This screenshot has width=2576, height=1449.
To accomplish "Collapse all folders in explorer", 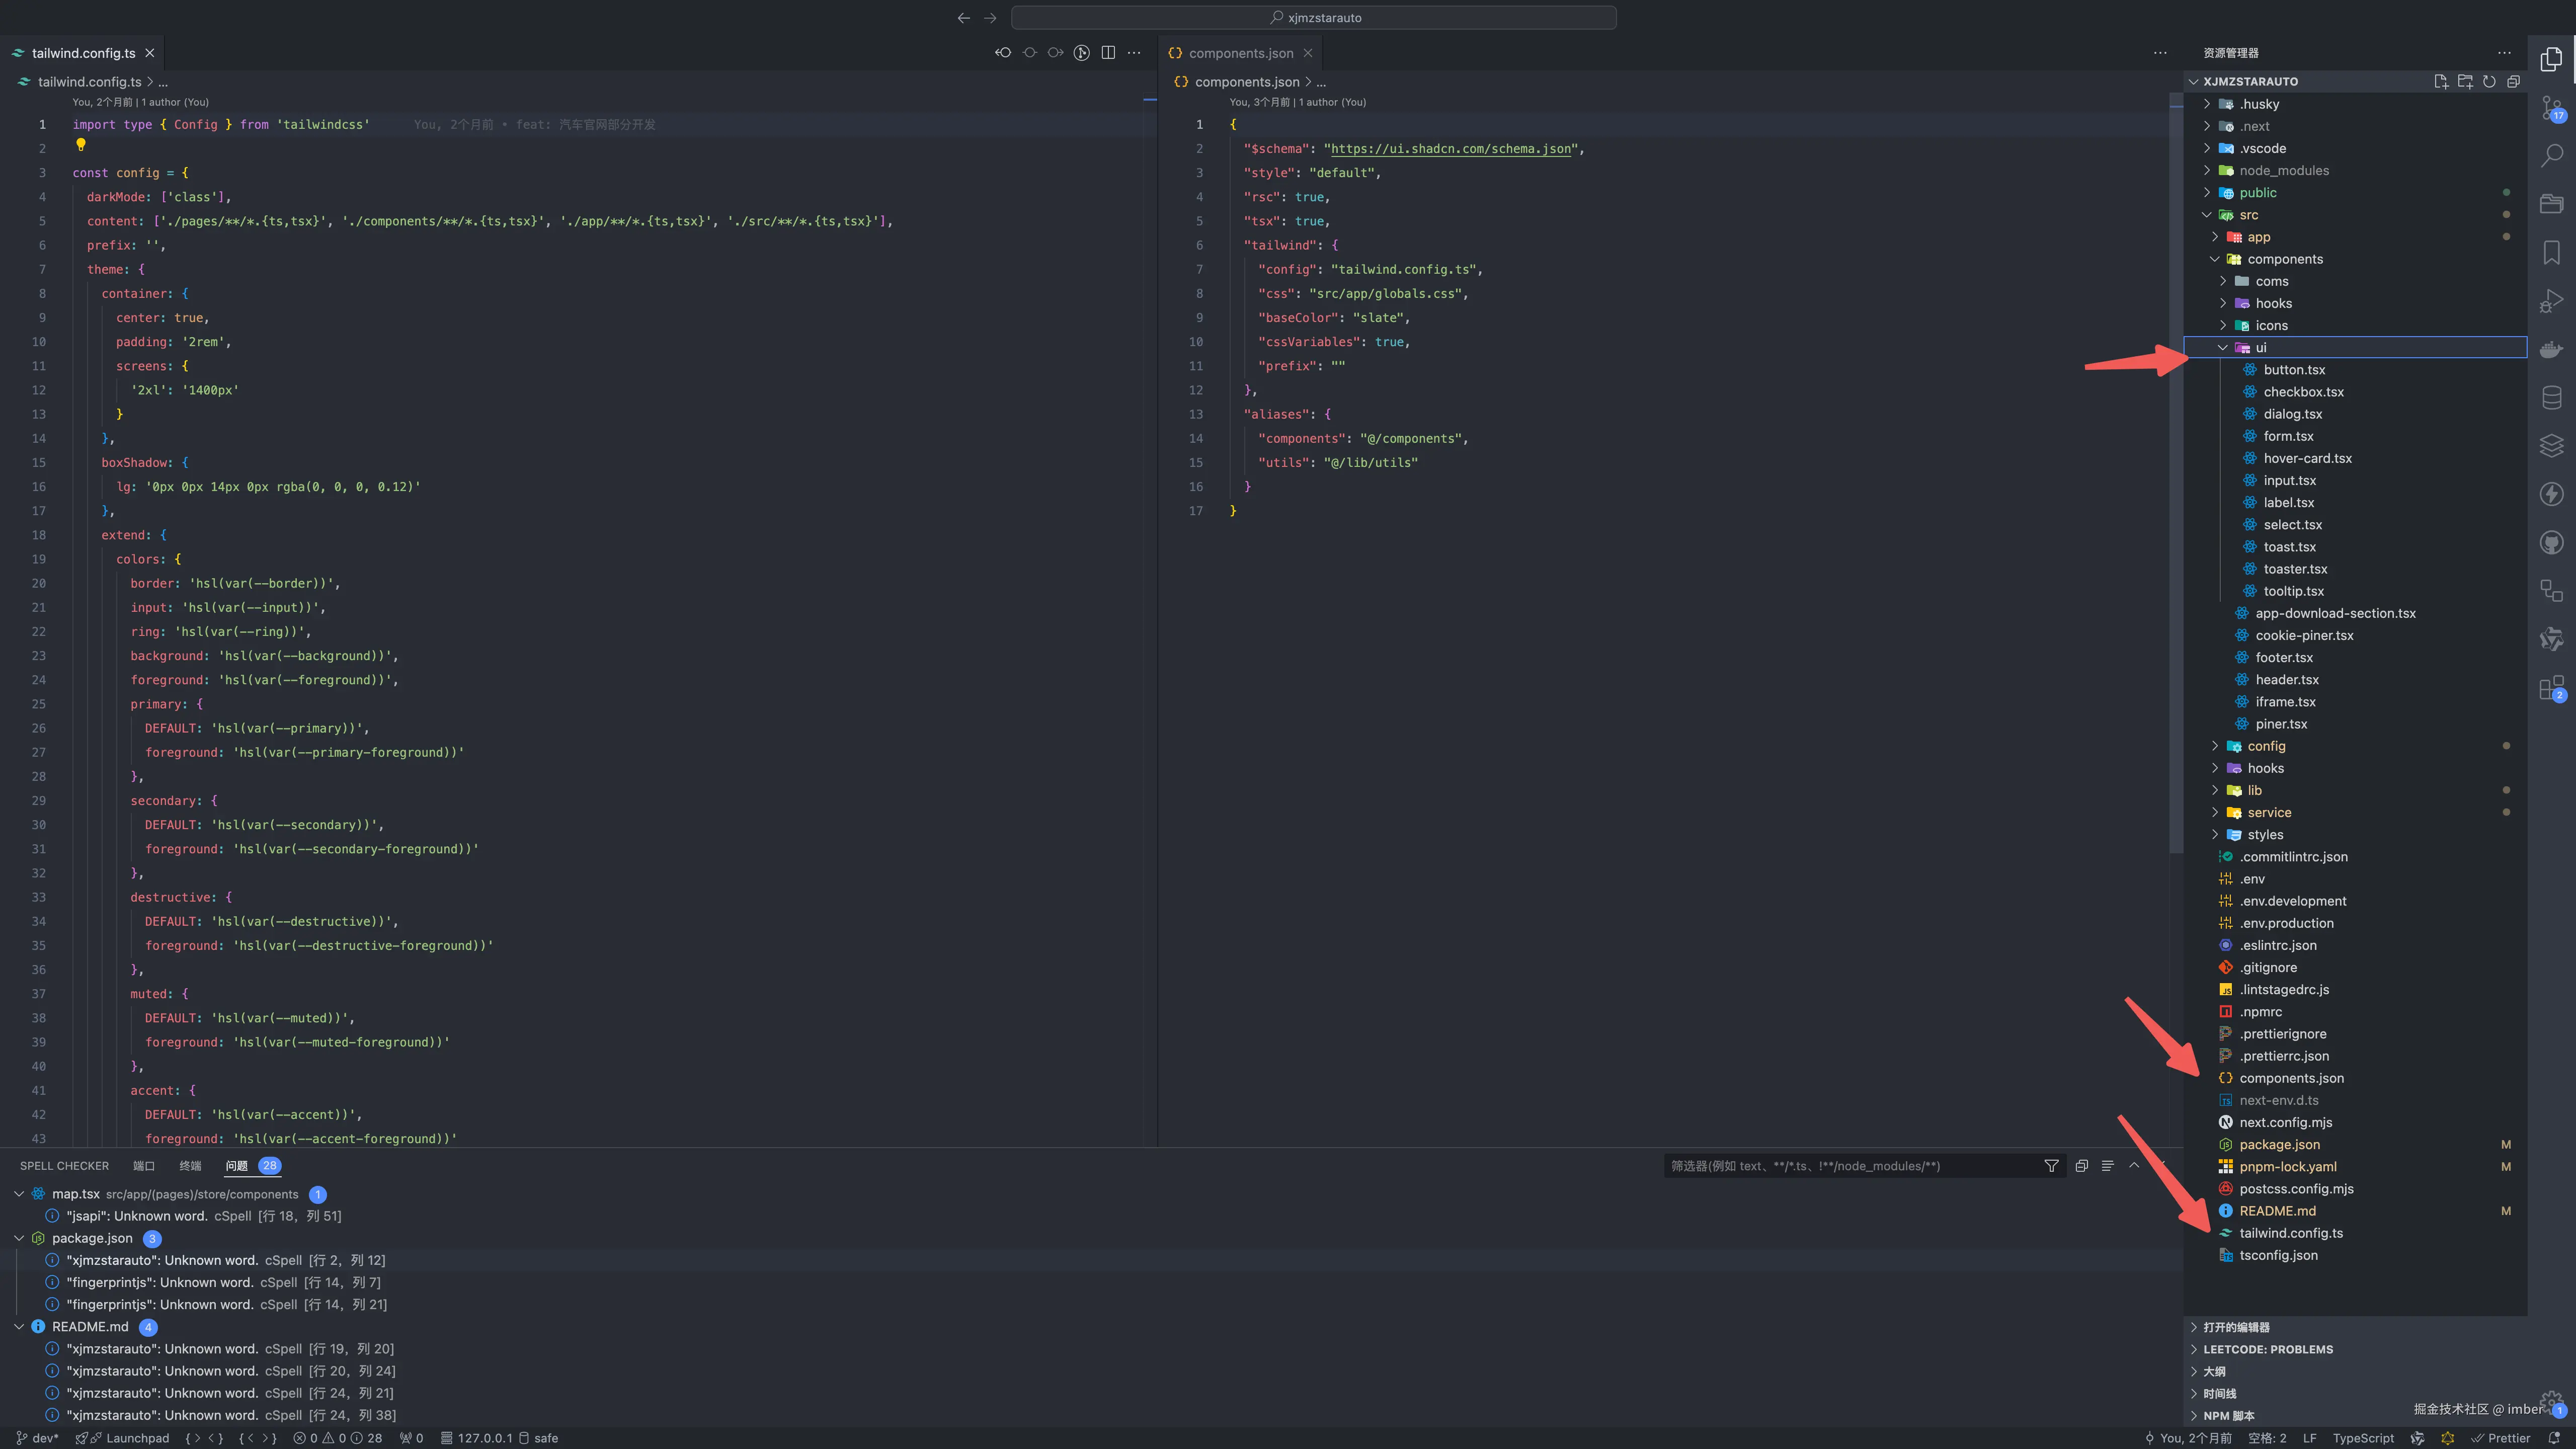I will pyautogui.click(x=2513, y=82).
